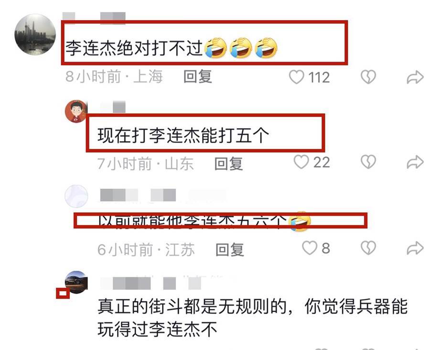
Task: Tap broken heart on the Shandong reply
Action: [368, 162]
